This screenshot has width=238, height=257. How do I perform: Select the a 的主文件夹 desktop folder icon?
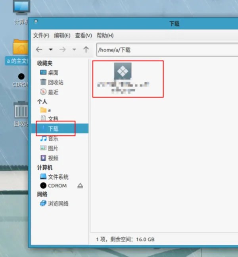click(18, 52)
